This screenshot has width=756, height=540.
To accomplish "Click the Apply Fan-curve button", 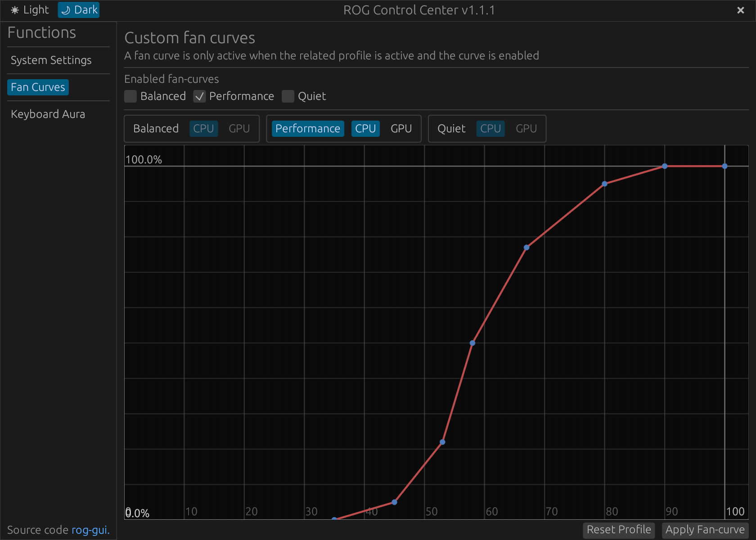I will [705, 530].
